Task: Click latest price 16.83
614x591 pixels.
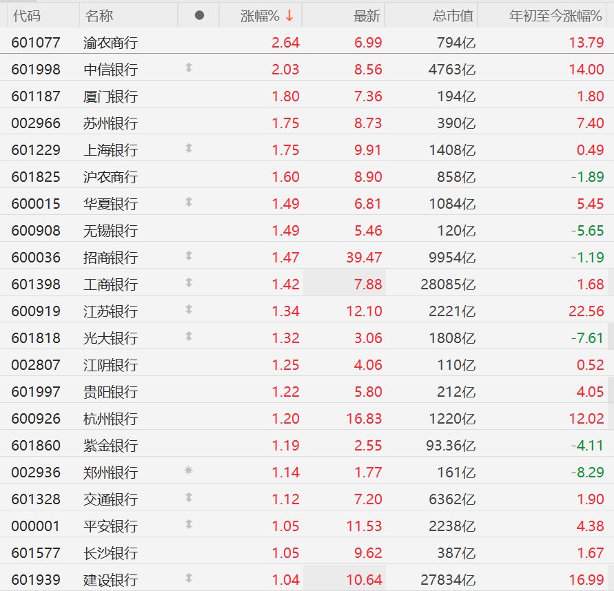Action: 364,419
